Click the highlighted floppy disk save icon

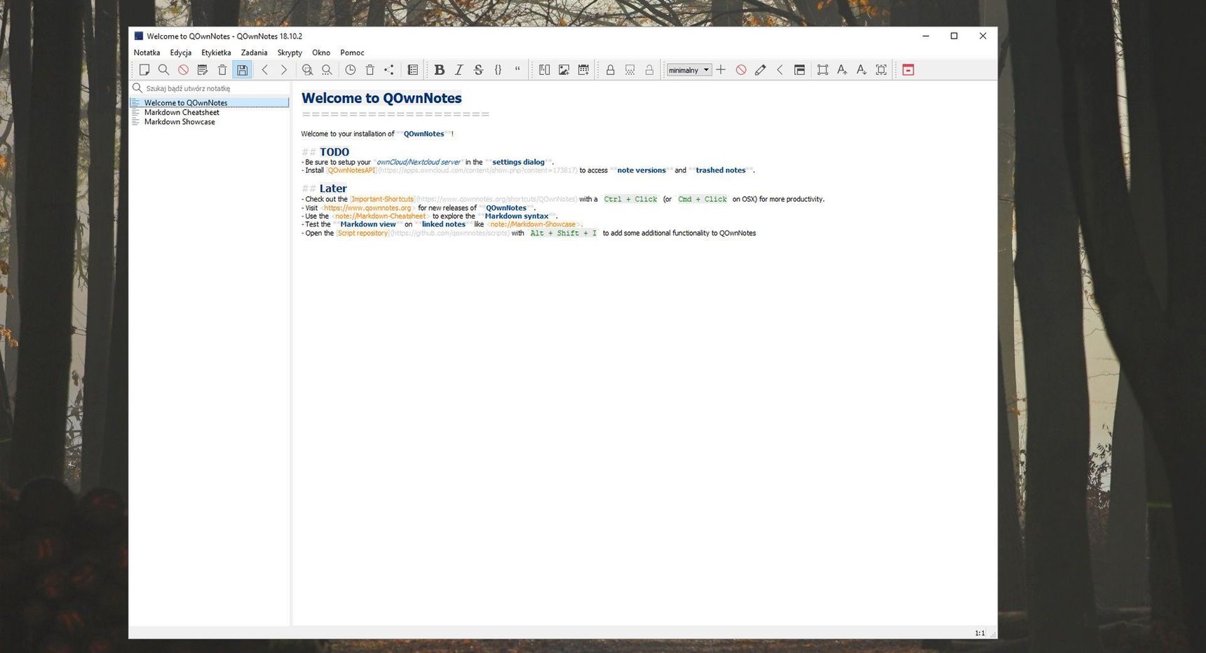click(x=242, y=70)
